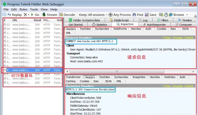Click the comment speech bubble icon
The height and width of the screenshot is (115, 198).
click(4, 15)
